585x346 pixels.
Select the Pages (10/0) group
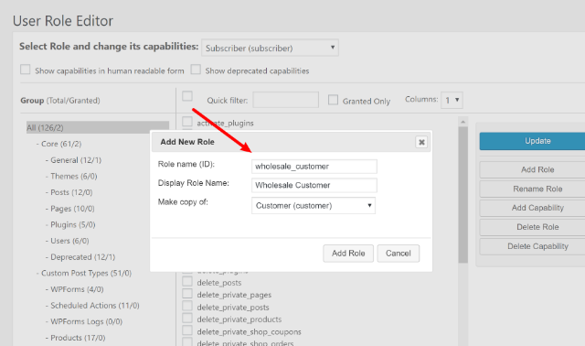72,209
